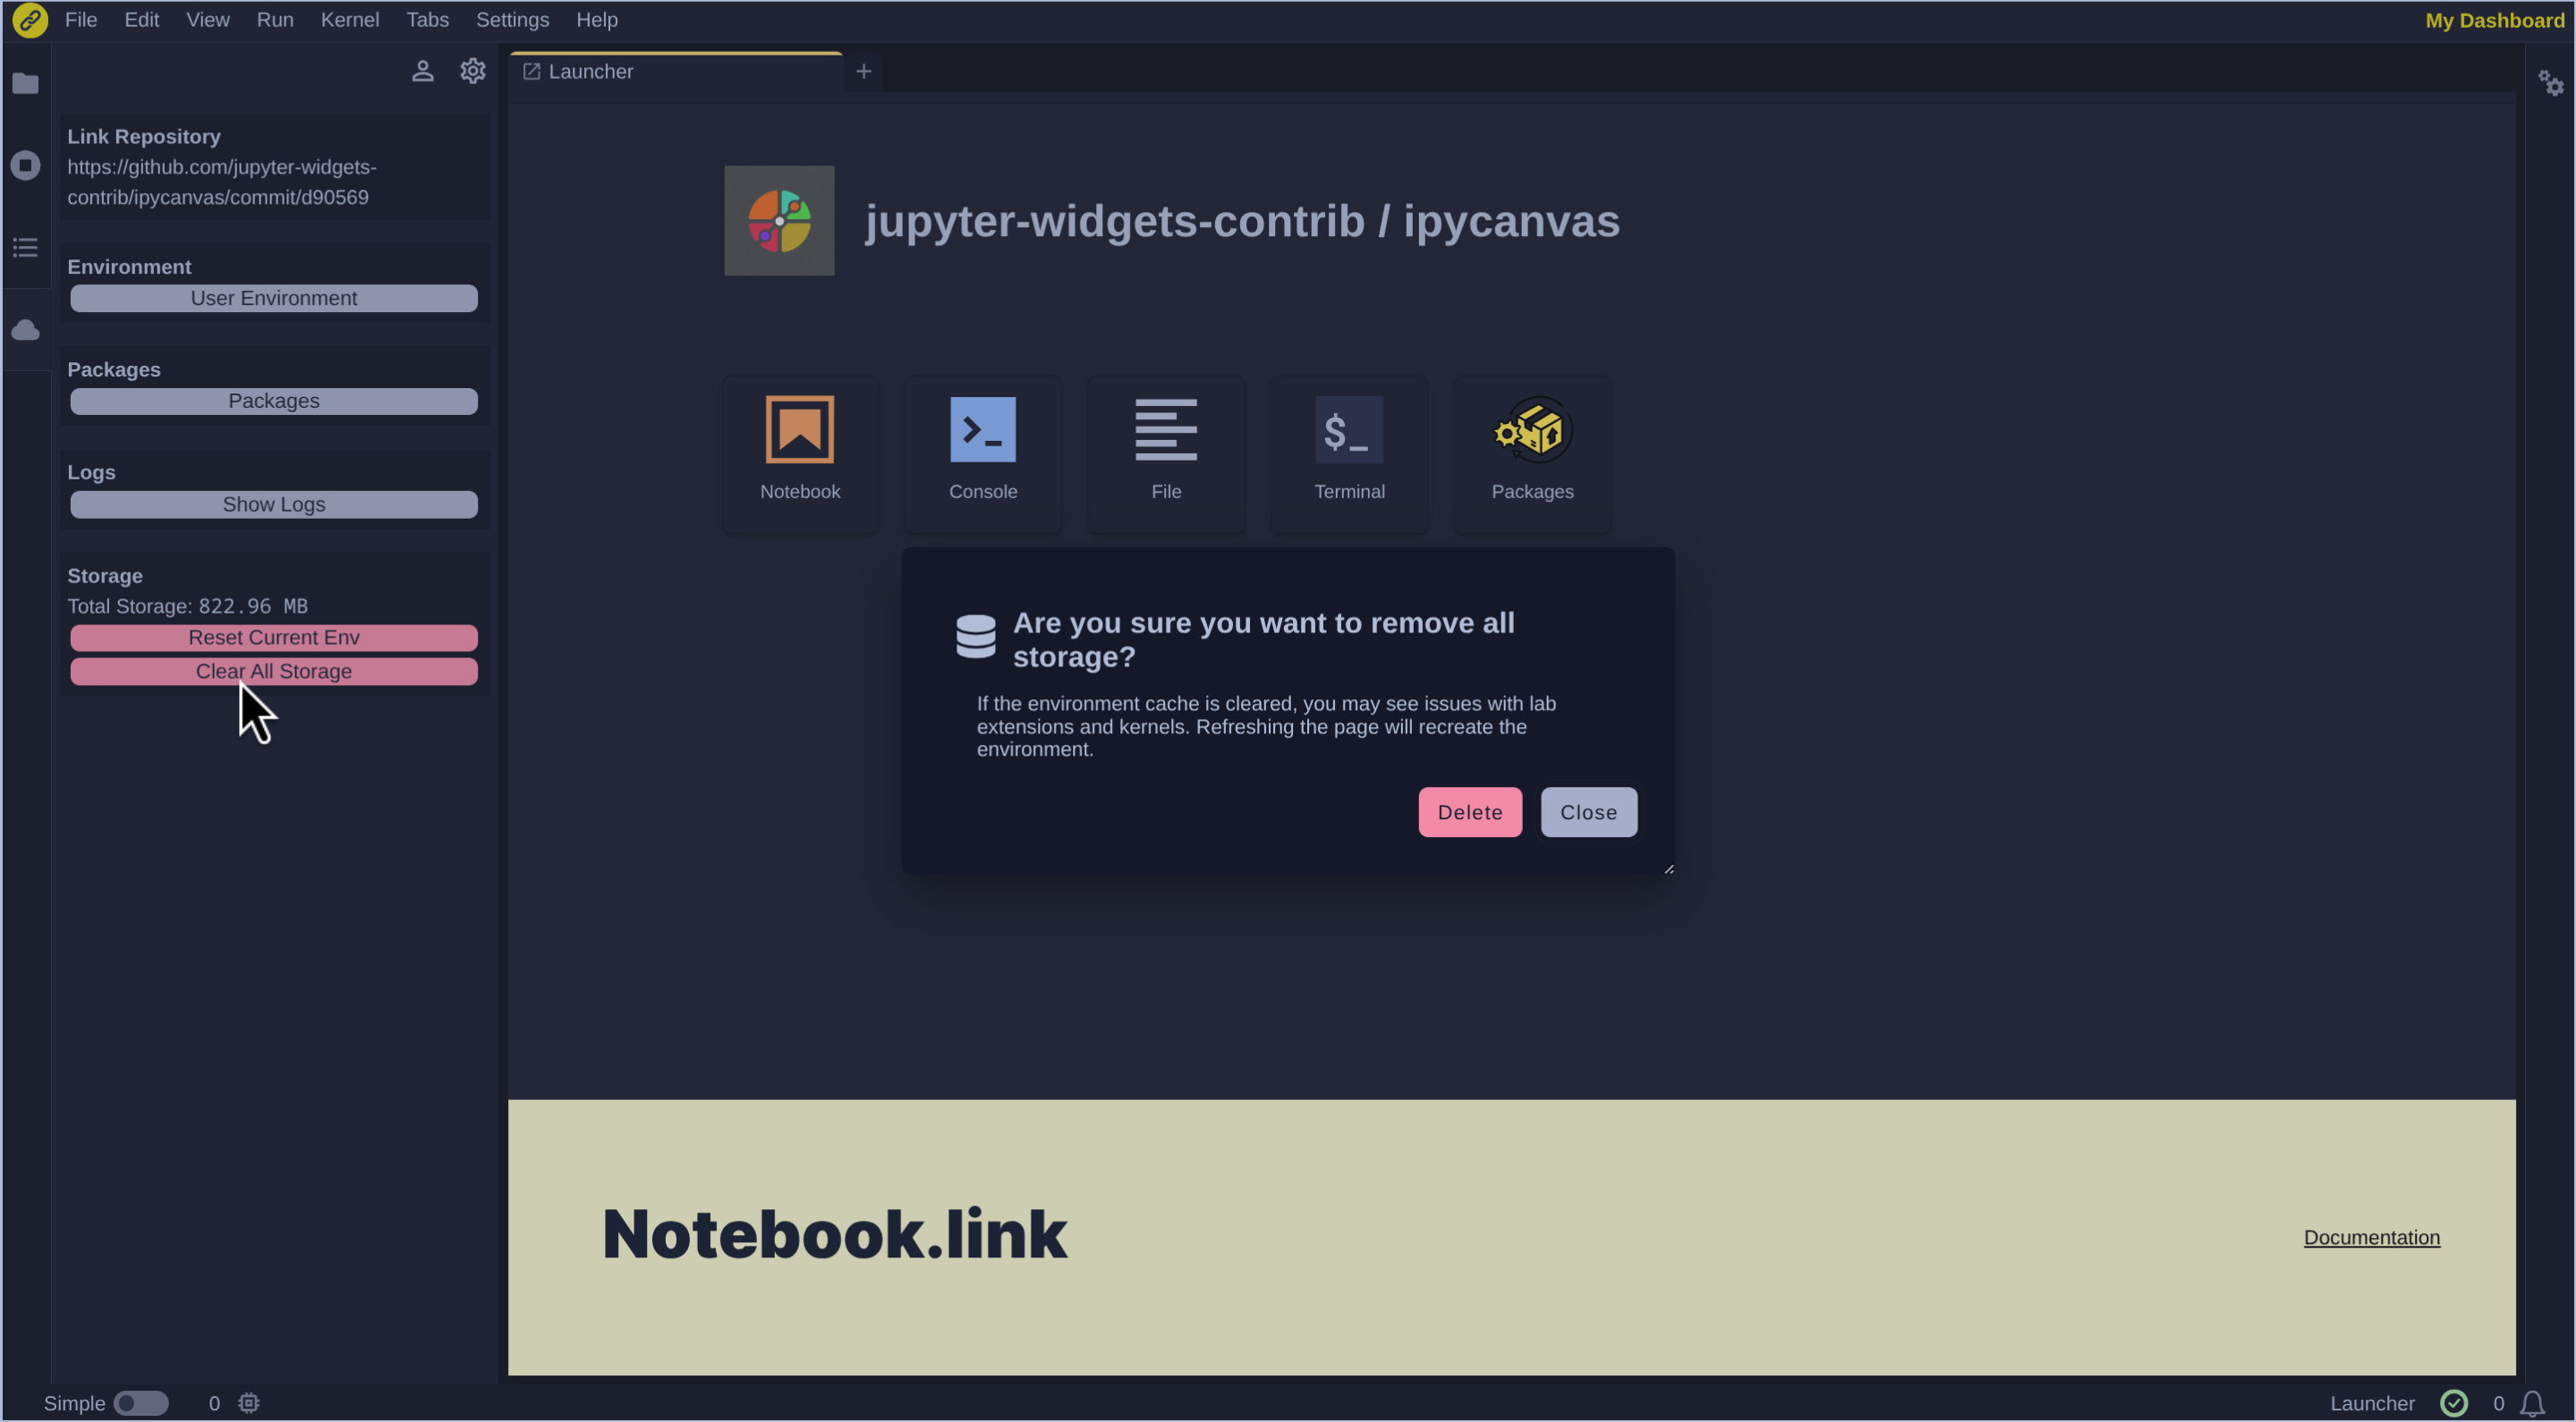Open a new tab with the plus button

[863, 71]
